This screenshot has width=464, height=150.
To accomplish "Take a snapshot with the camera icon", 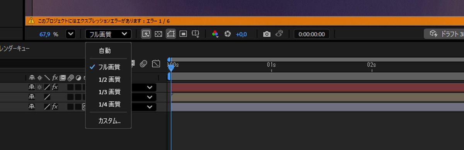I will coord(266,34).
